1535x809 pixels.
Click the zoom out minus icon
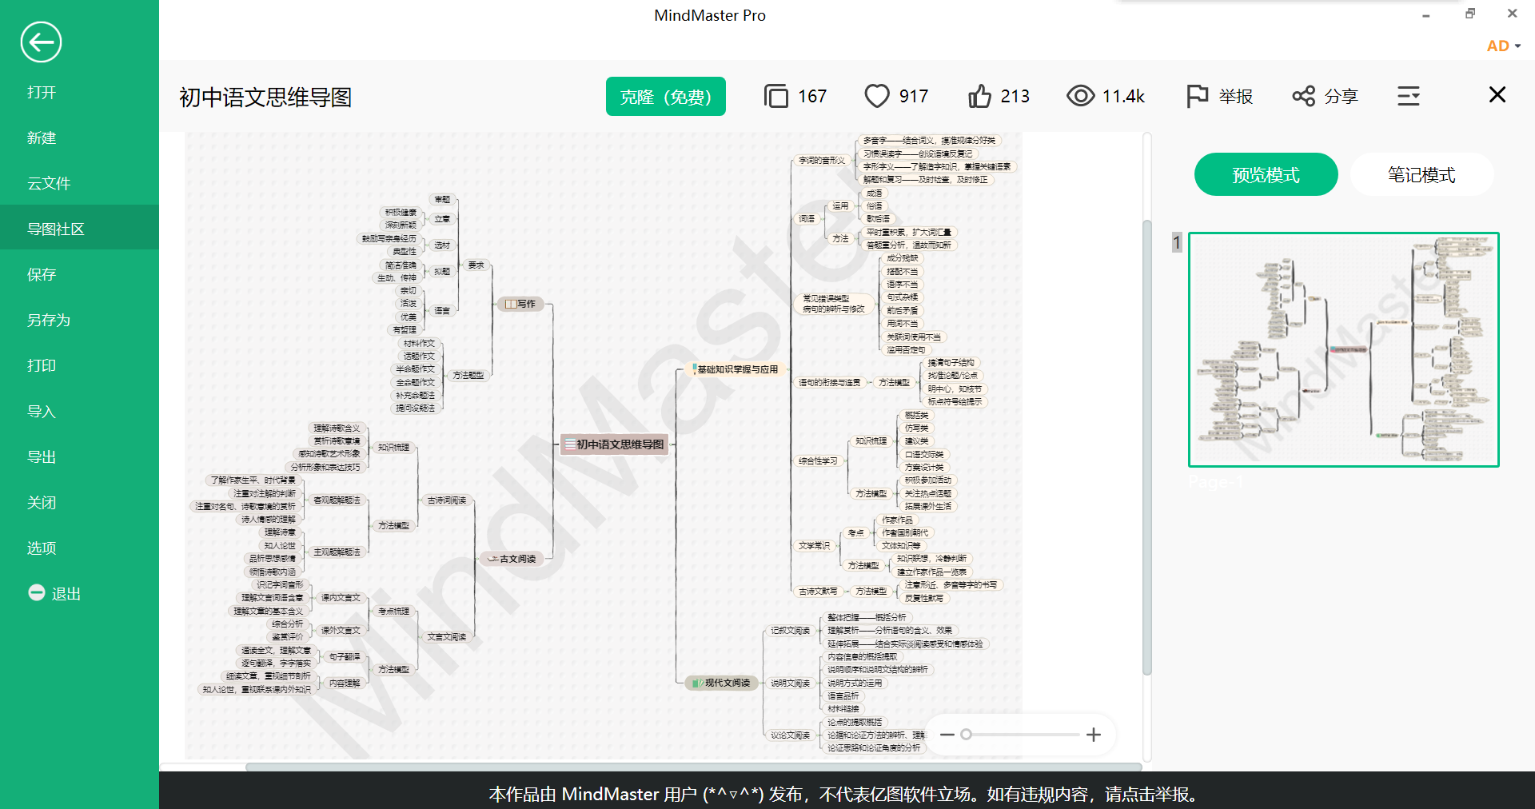point(947,735)
